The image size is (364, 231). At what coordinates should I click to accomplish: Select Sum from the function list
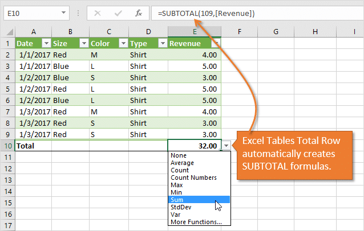[x=177, y=200]
